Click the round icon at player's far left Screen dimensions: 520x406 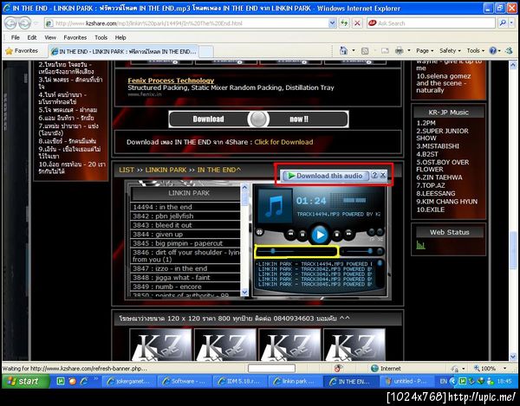tap(259, 232)
